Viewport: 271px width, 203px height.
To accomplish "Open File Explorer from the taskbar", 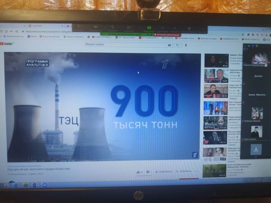I will (x=35, y=185).
